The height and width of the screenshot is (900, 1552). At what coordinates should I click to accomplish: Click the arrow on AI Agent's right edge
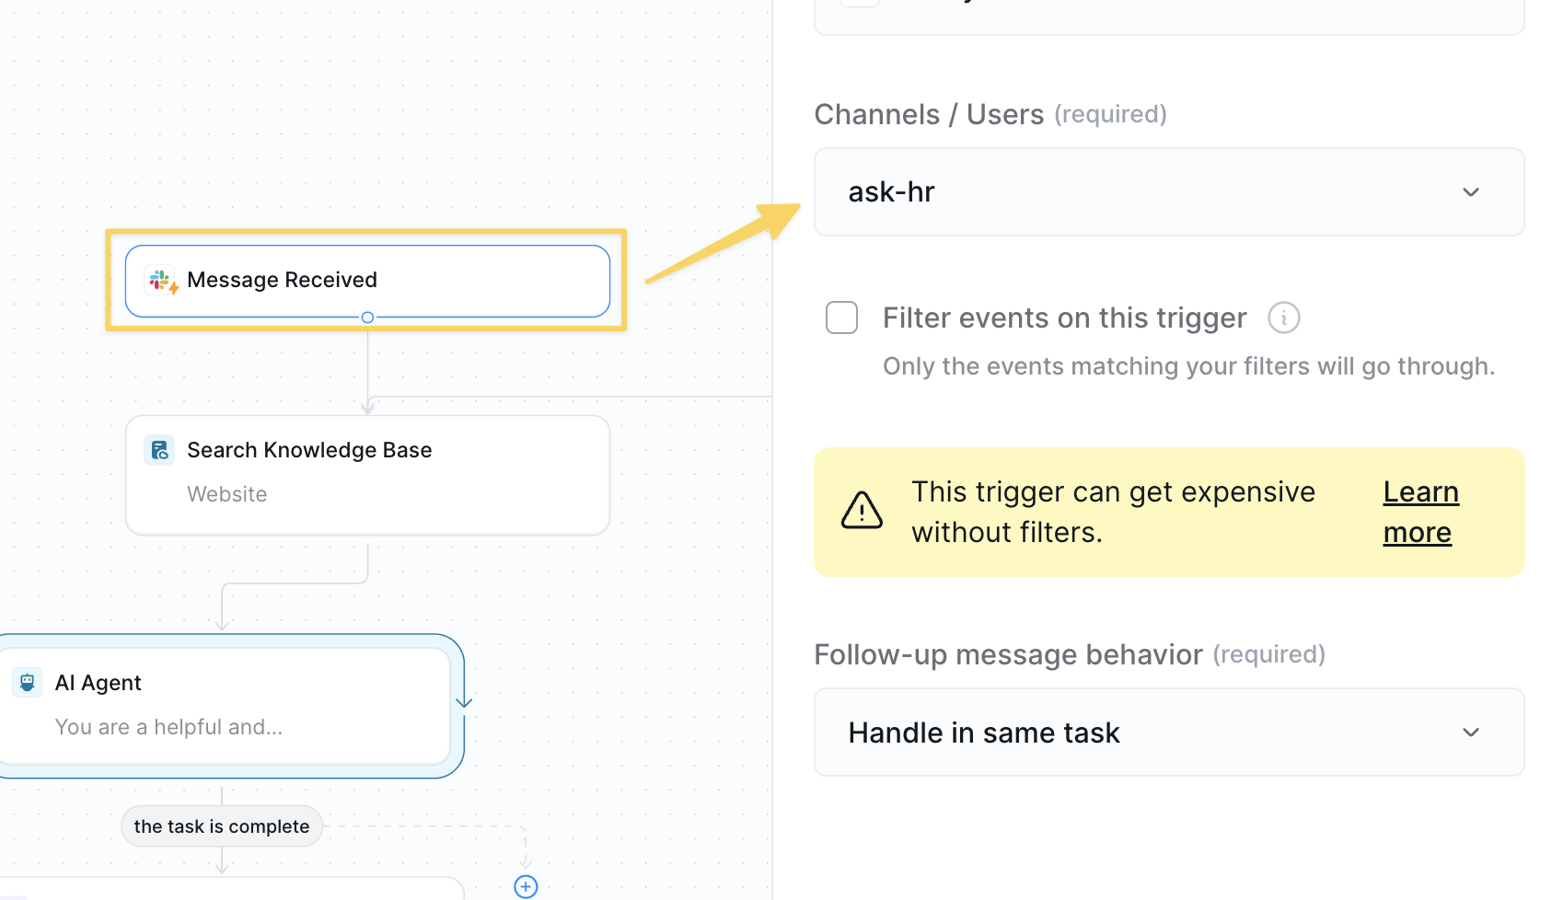(464, 702)
